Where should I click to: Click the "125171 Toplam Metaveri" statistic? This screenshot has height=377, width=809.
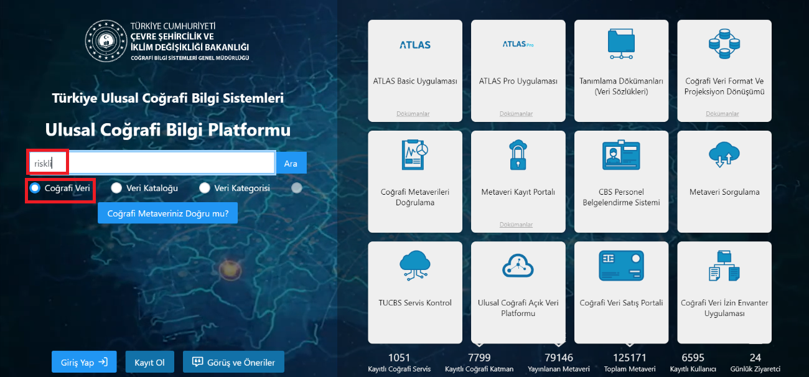(x=630, y=363)
